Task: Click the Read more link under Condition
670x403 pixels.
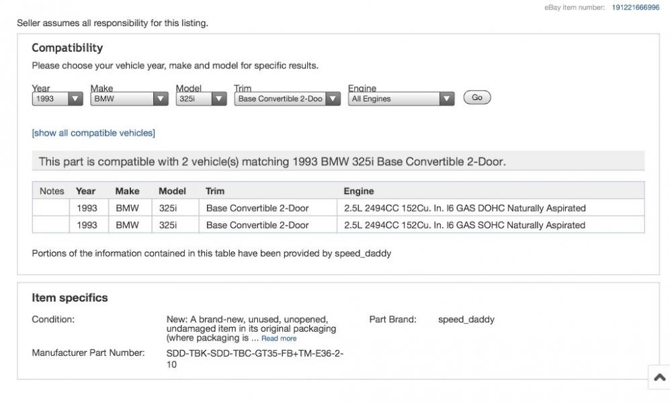Action: (279, 339)
